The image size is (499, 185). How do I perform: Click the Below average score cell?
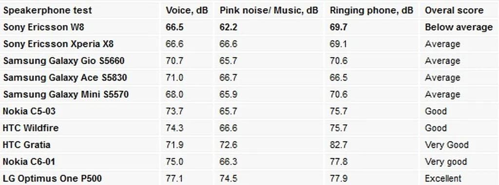459,27
